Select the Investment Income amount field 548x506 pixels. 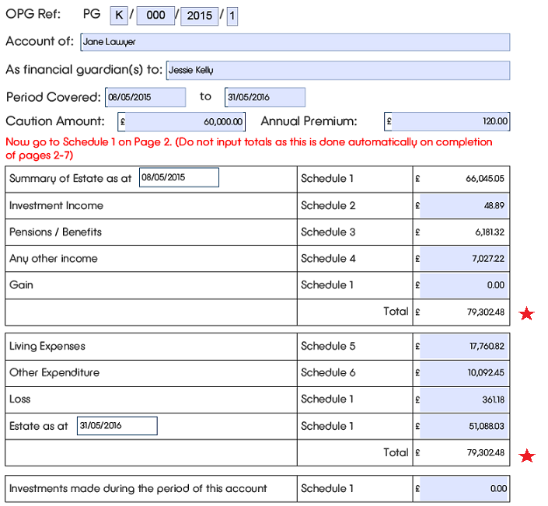pos(464,206)
